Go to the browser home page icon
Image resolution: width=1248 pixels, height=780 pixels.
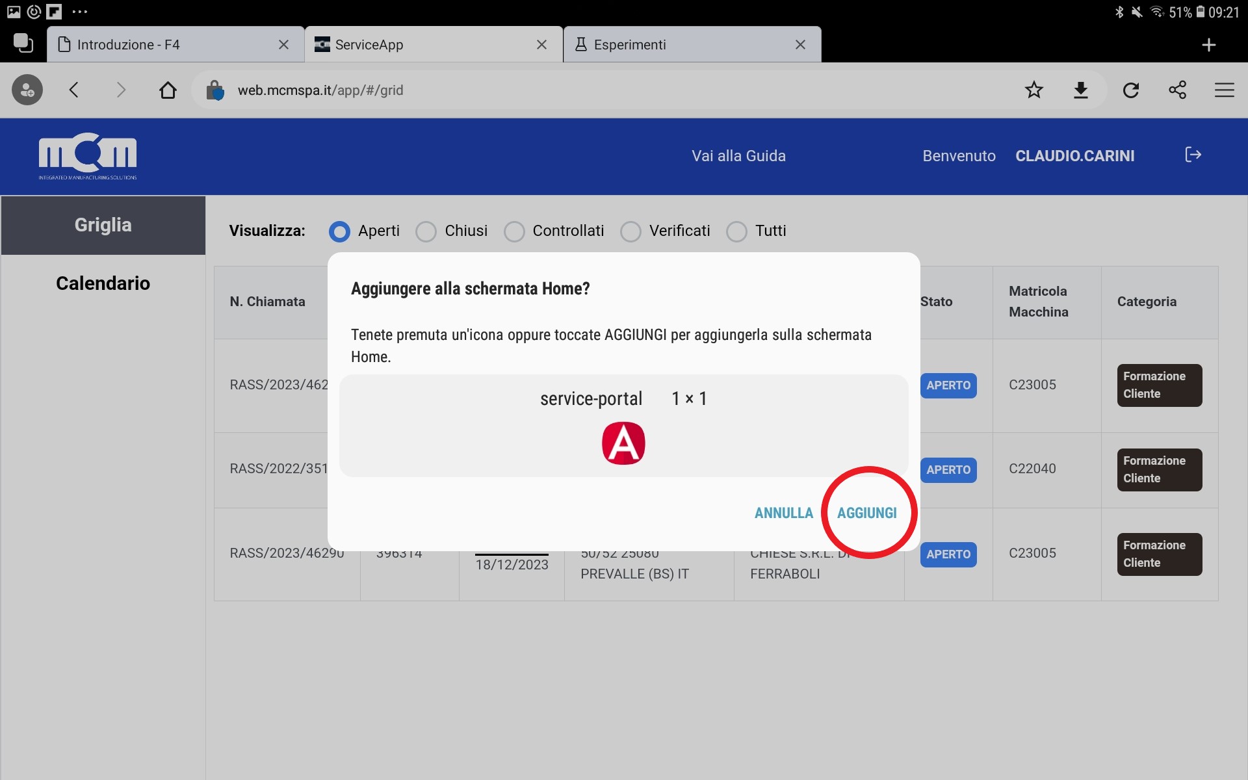[x=168, y=90]
